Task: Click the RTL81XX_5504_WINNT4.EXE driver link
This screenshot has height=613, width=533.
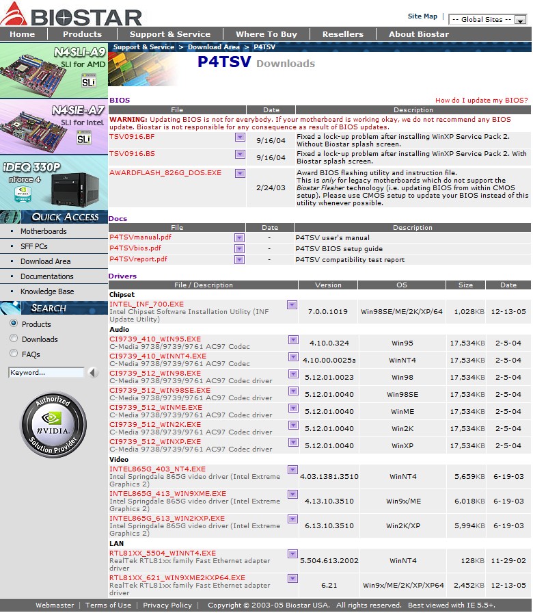Action: coord(163,553)
